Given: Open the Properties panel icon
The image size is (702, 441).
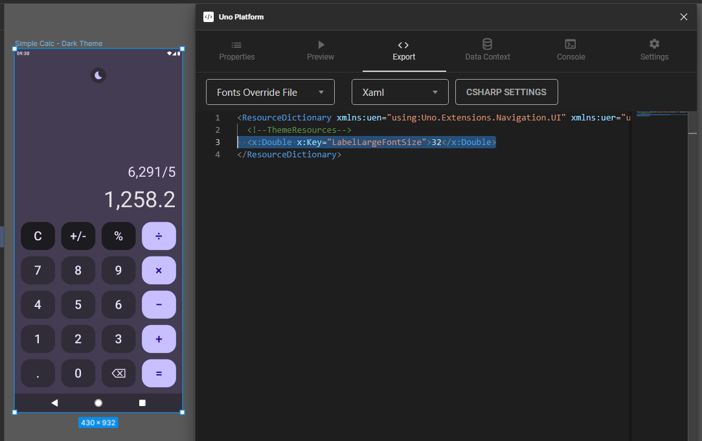Looking at the screenshot, I should pos(236,45).
